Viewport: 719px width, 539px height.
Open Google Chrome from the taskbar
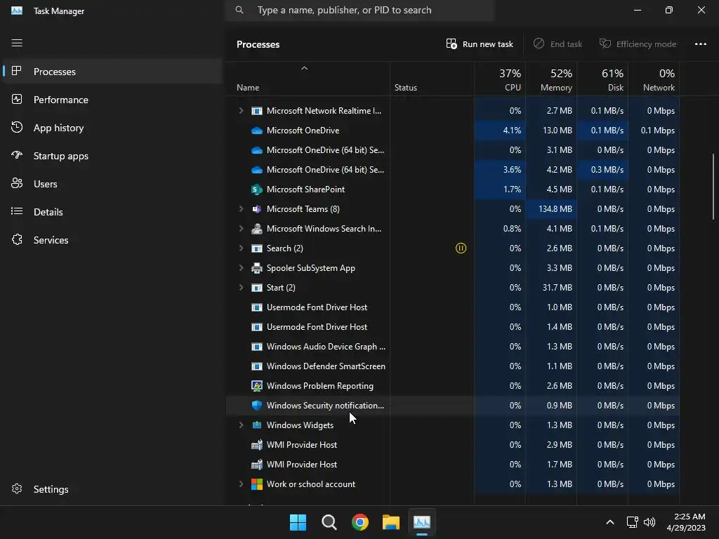coord(360,522)
